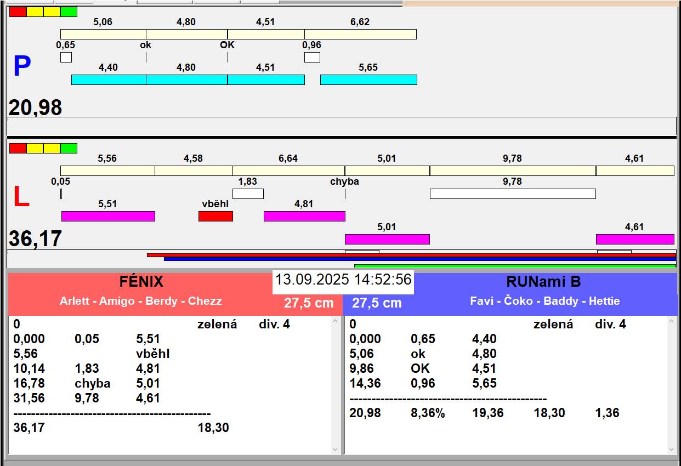Screen dimensions: 681x466
Task: Click the red start light in lane L
Action: coord(18,149)
